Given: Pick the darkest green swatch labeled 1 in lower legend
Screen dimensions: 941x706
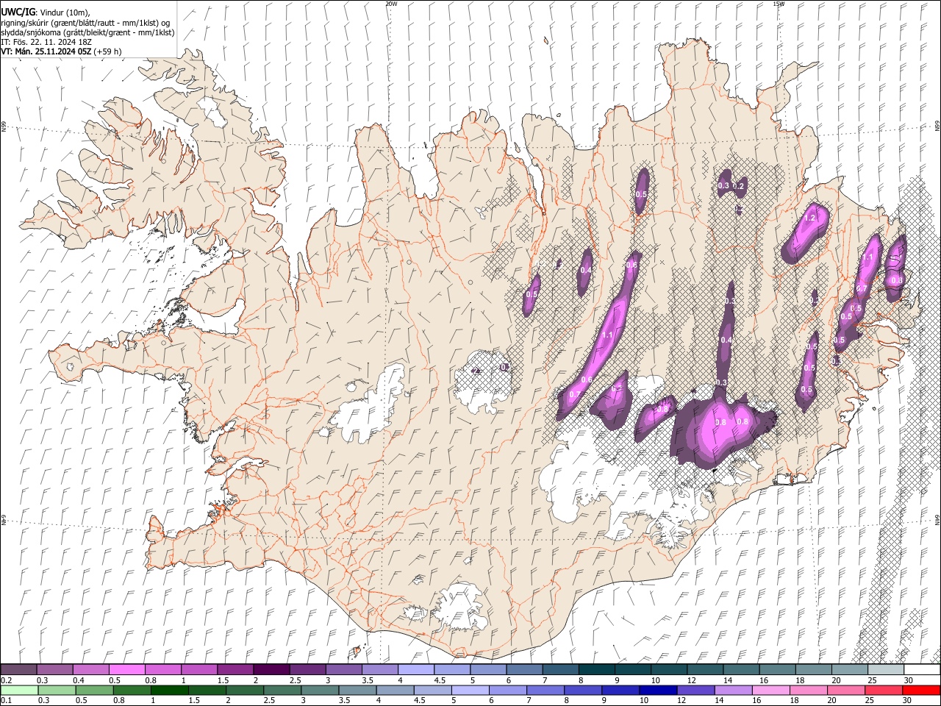Looking at the screenshot, I should (169, 690).
